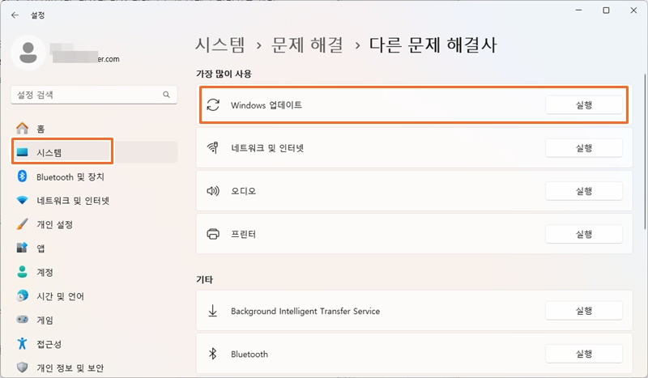Image resolution: width=648 pixels, height=378 pixels.
Task: Run the Windows 업데이트 troubleshooter
Action: 584,105
